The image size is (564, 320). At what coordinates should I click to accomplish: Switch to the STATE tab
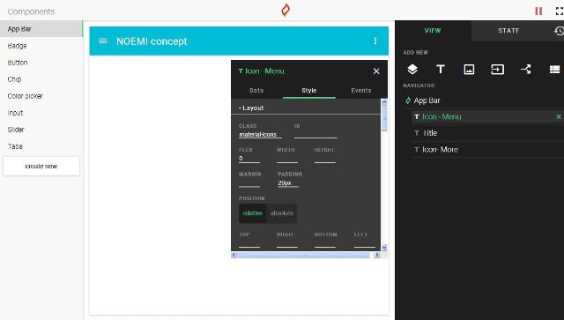(x=508, y=31)
